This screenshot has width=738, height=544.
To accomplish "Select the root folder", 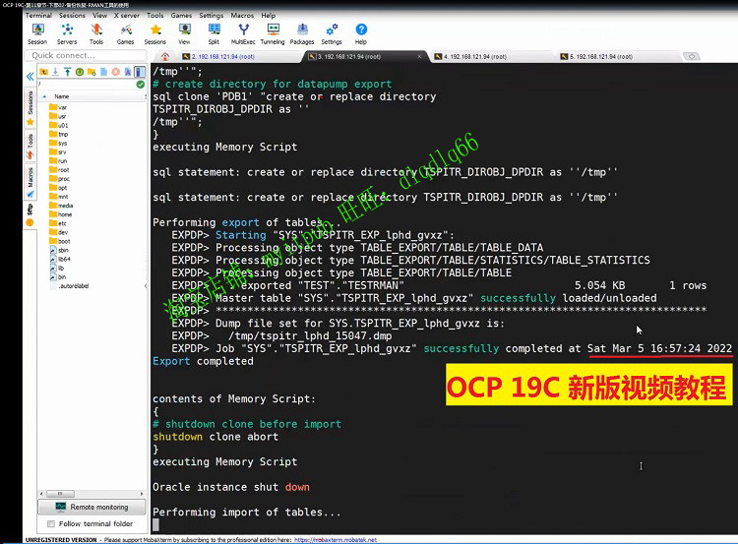I will tap(59, 170).
